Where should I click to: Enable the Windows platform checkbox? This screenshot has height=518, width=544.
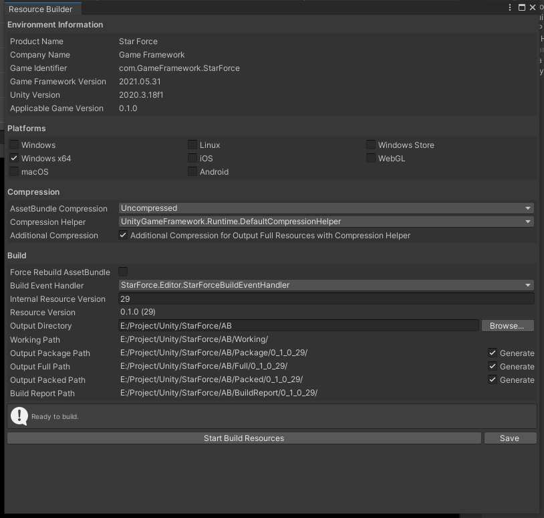click(14, 145)
